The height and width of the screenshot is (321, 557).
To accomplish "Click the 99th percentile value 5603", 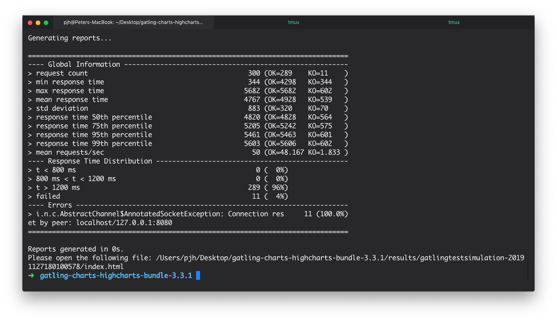I will (252, 144).
